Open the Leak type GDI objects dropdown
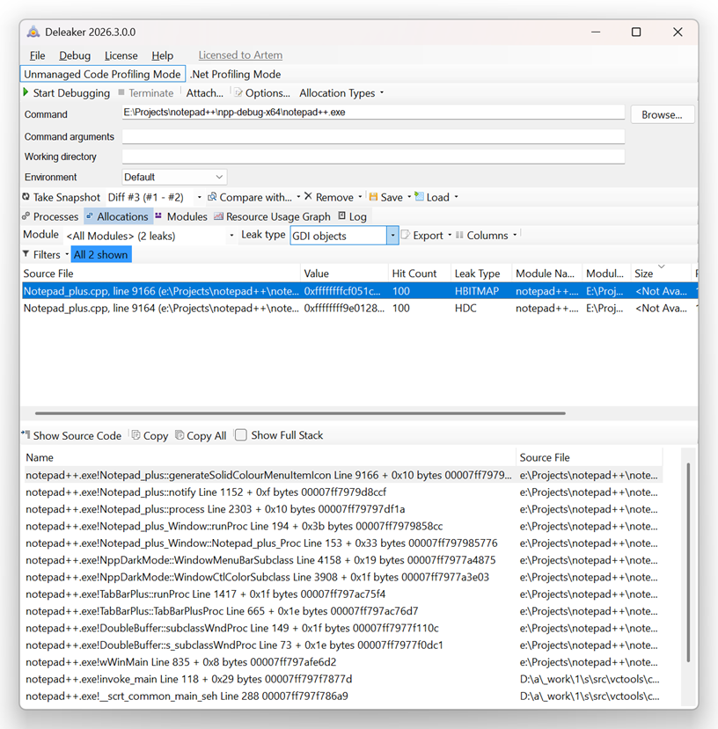Screen dimensions: 718x729 (392, 236)
